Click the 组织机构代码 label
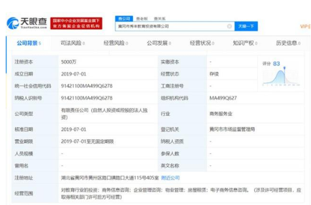This screenshot has height=205, width=311. click(x=175, y=98)
